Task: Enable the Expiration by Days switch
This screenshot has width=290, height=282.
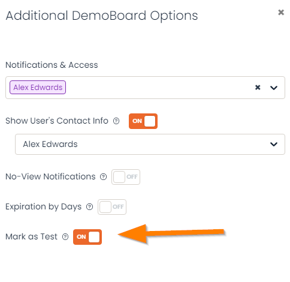Action: [x=112, y=207]
